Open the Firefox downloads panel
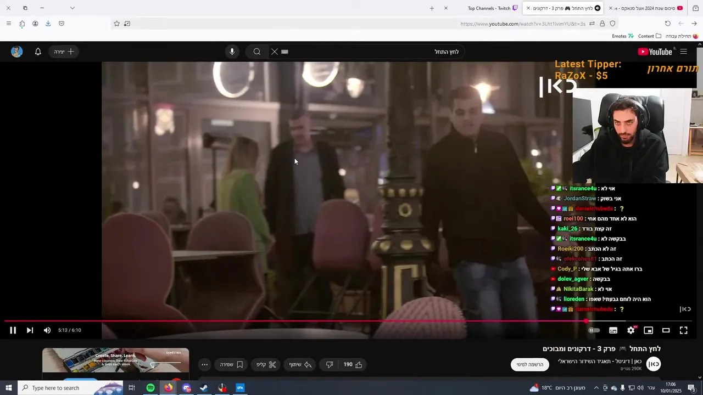This screenshot has height=395, width=703. click(x=48, y=24)
